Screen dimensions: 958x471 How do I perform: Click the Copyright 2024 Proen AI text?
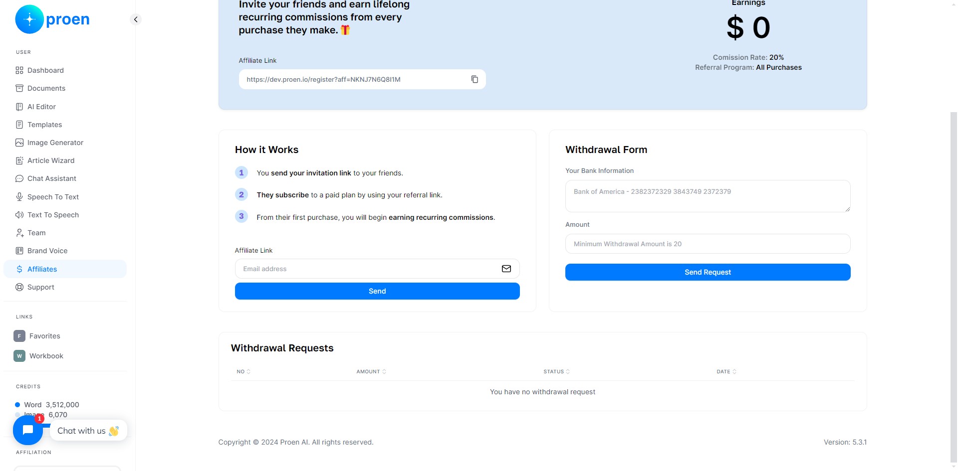(x=296, y=442)
